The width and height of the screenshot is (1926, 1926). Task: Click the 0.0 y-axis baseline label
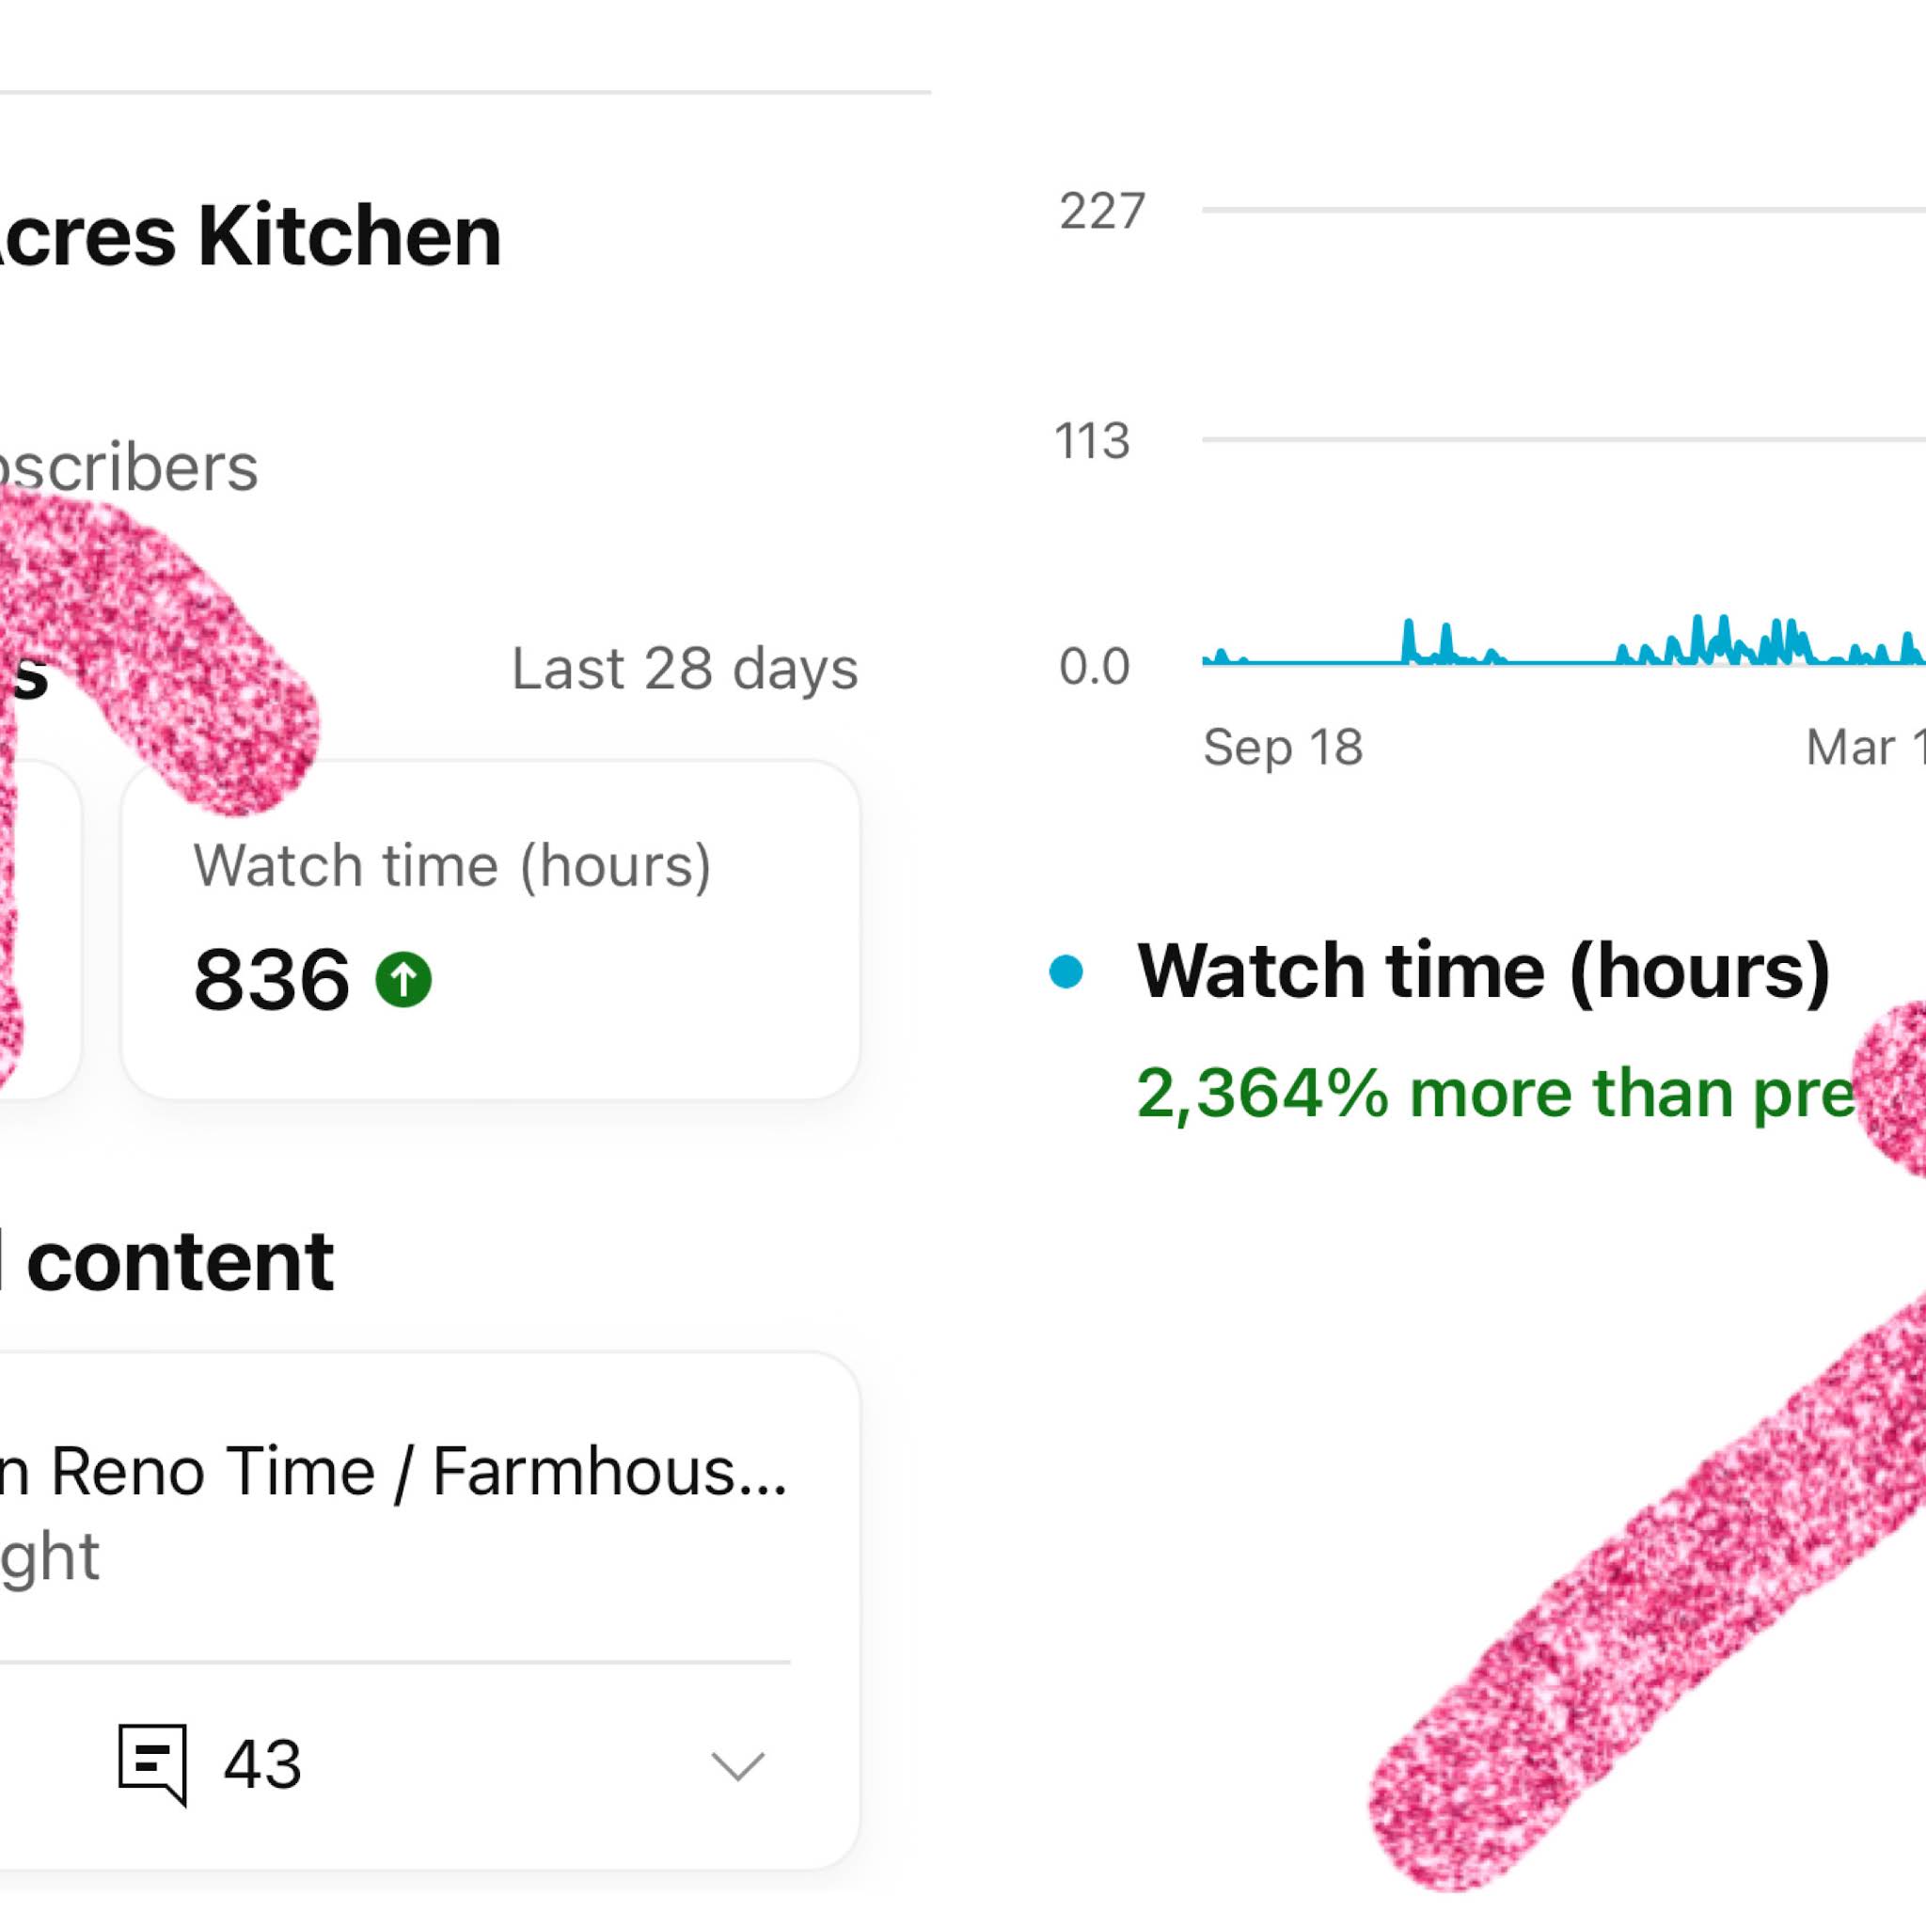click(1094, 666)
